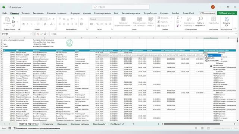Screen dimensions: 239x134
Task: Switch to the Данные ribbon tab
Action: point(87,13)
